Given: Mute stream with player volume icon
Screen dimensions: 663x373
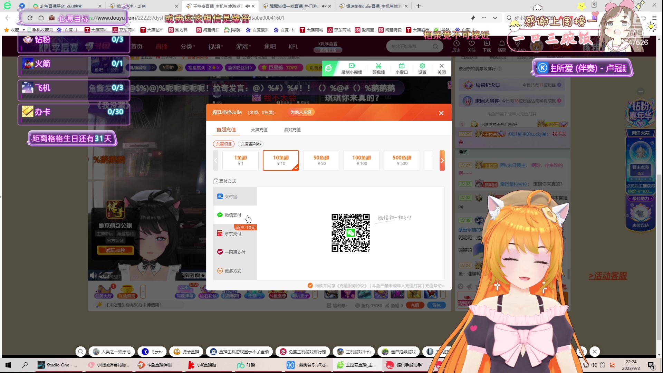Looking at the screenshot, I should coord(93,275).
